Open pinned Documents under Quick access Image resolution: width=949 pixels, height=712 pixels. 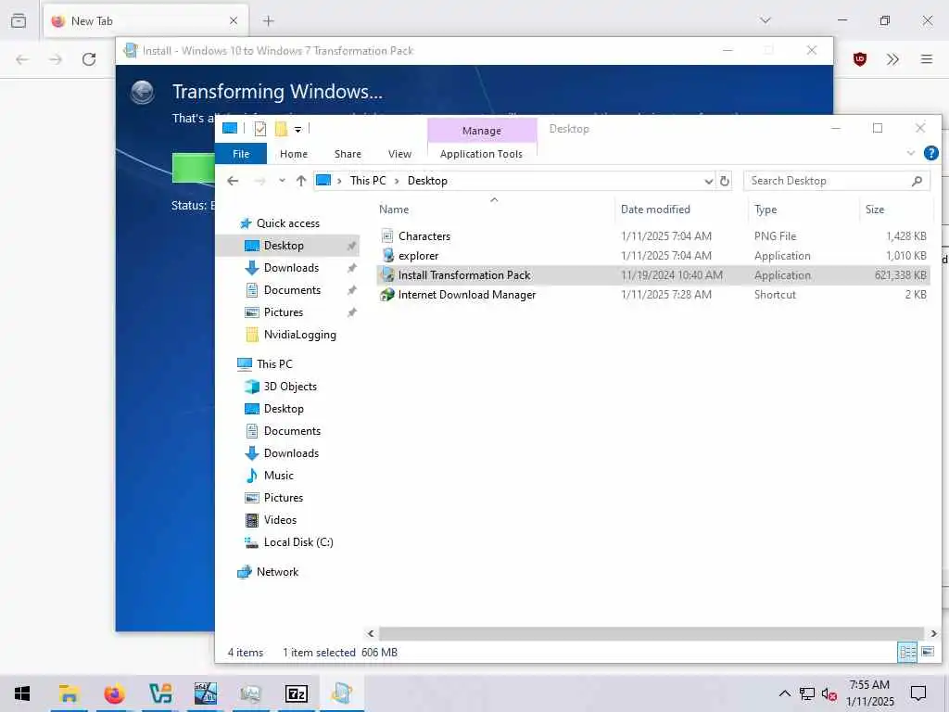[292, 290]
